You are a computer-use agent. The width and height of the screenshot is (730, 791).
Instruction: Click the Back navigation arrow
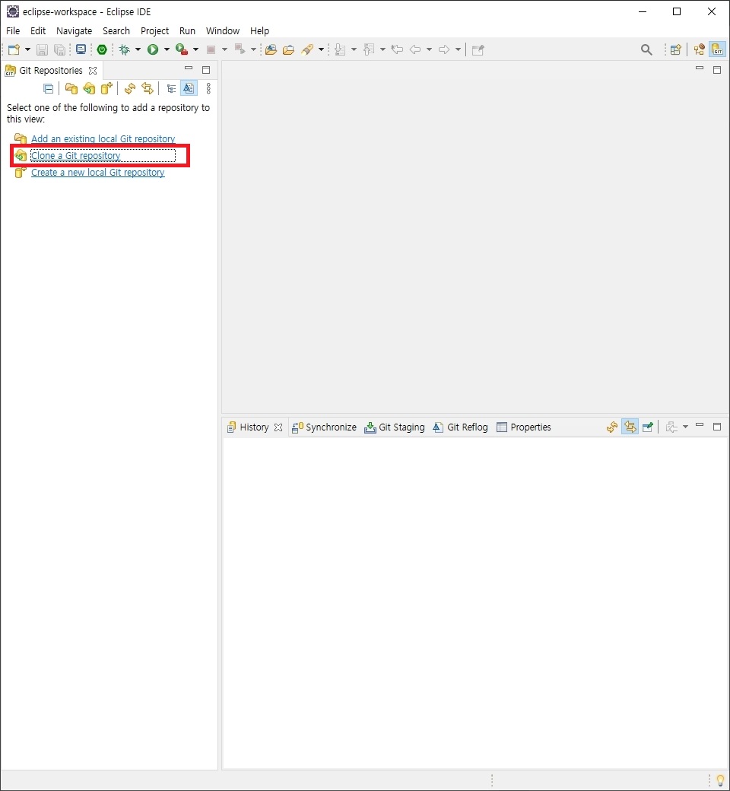click(415, 49)
